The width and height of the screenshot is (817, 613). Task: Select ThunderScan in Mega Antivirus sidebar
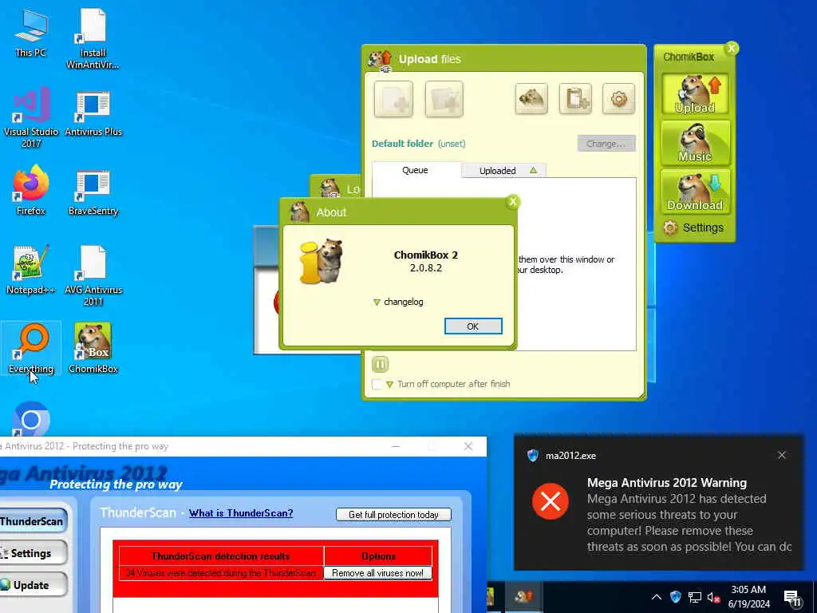tap(32, 521)
